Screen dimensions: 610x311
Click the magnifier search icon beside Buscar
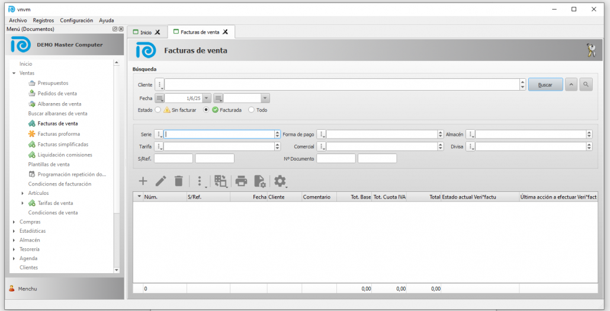coord(585,85)
